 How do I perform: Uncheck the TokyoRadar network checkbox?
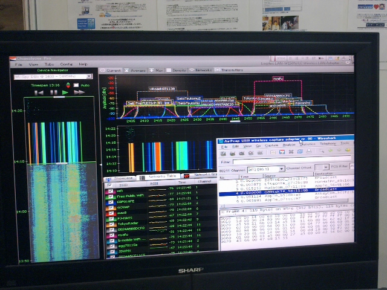tap(111, 224)
